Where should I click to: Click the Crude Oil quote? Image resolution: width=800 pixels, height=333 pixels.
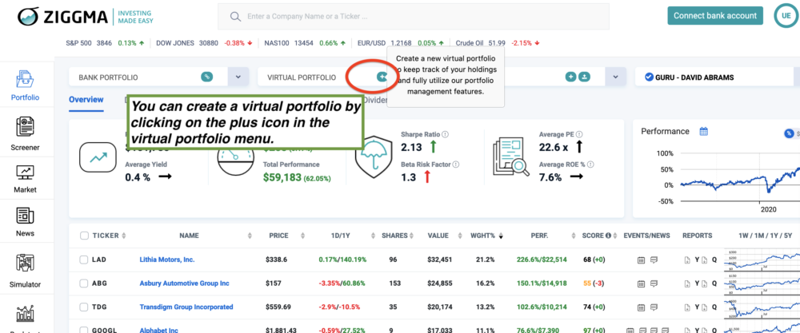[497, 43]
